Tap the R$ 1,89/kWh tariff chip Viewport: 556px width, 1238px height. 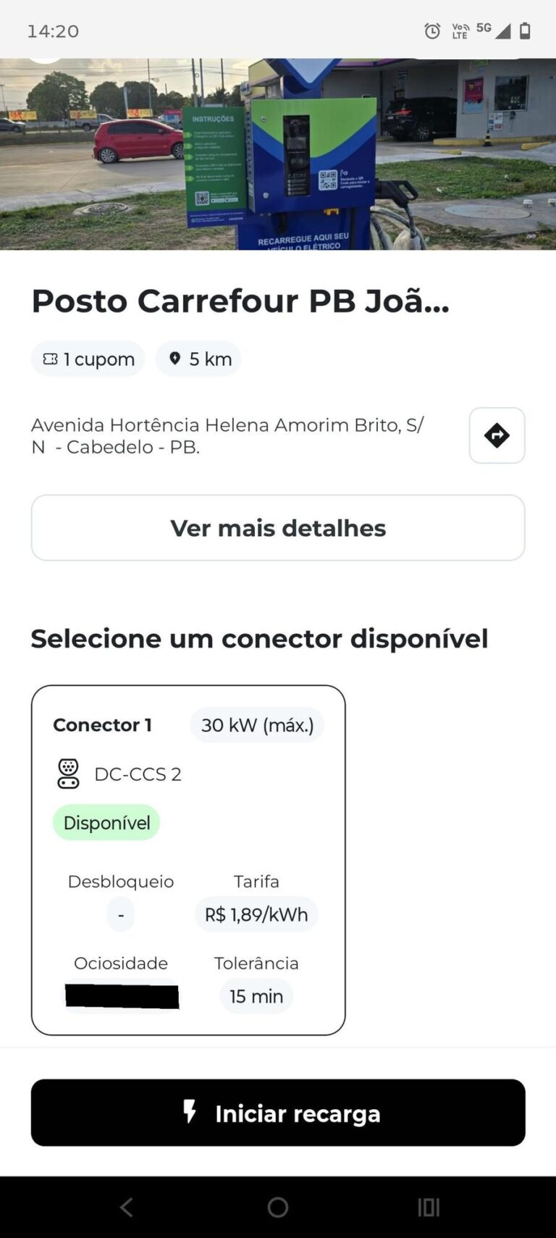[256, 914]
